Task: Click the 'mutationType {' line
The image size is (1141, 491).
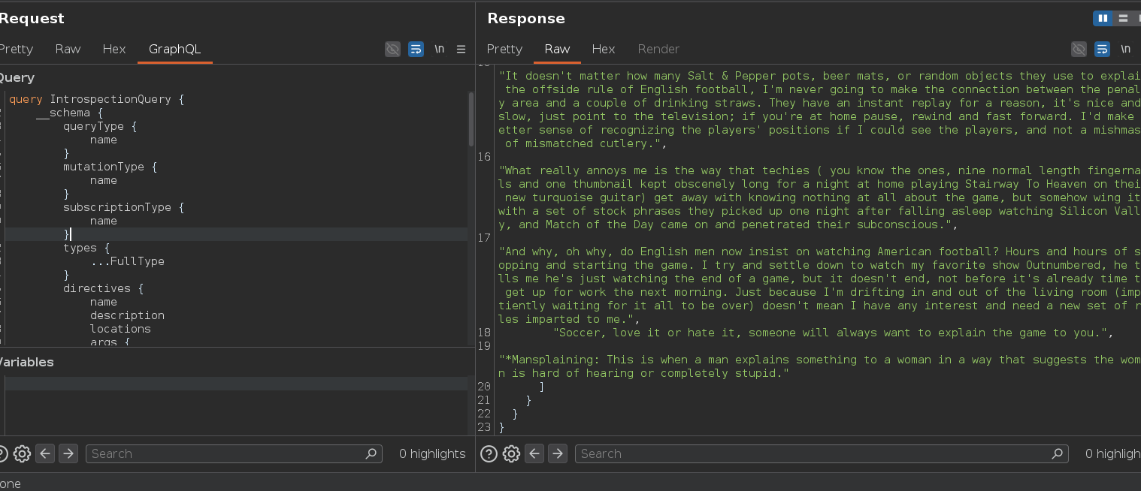Action: click(x=110, y=167)
